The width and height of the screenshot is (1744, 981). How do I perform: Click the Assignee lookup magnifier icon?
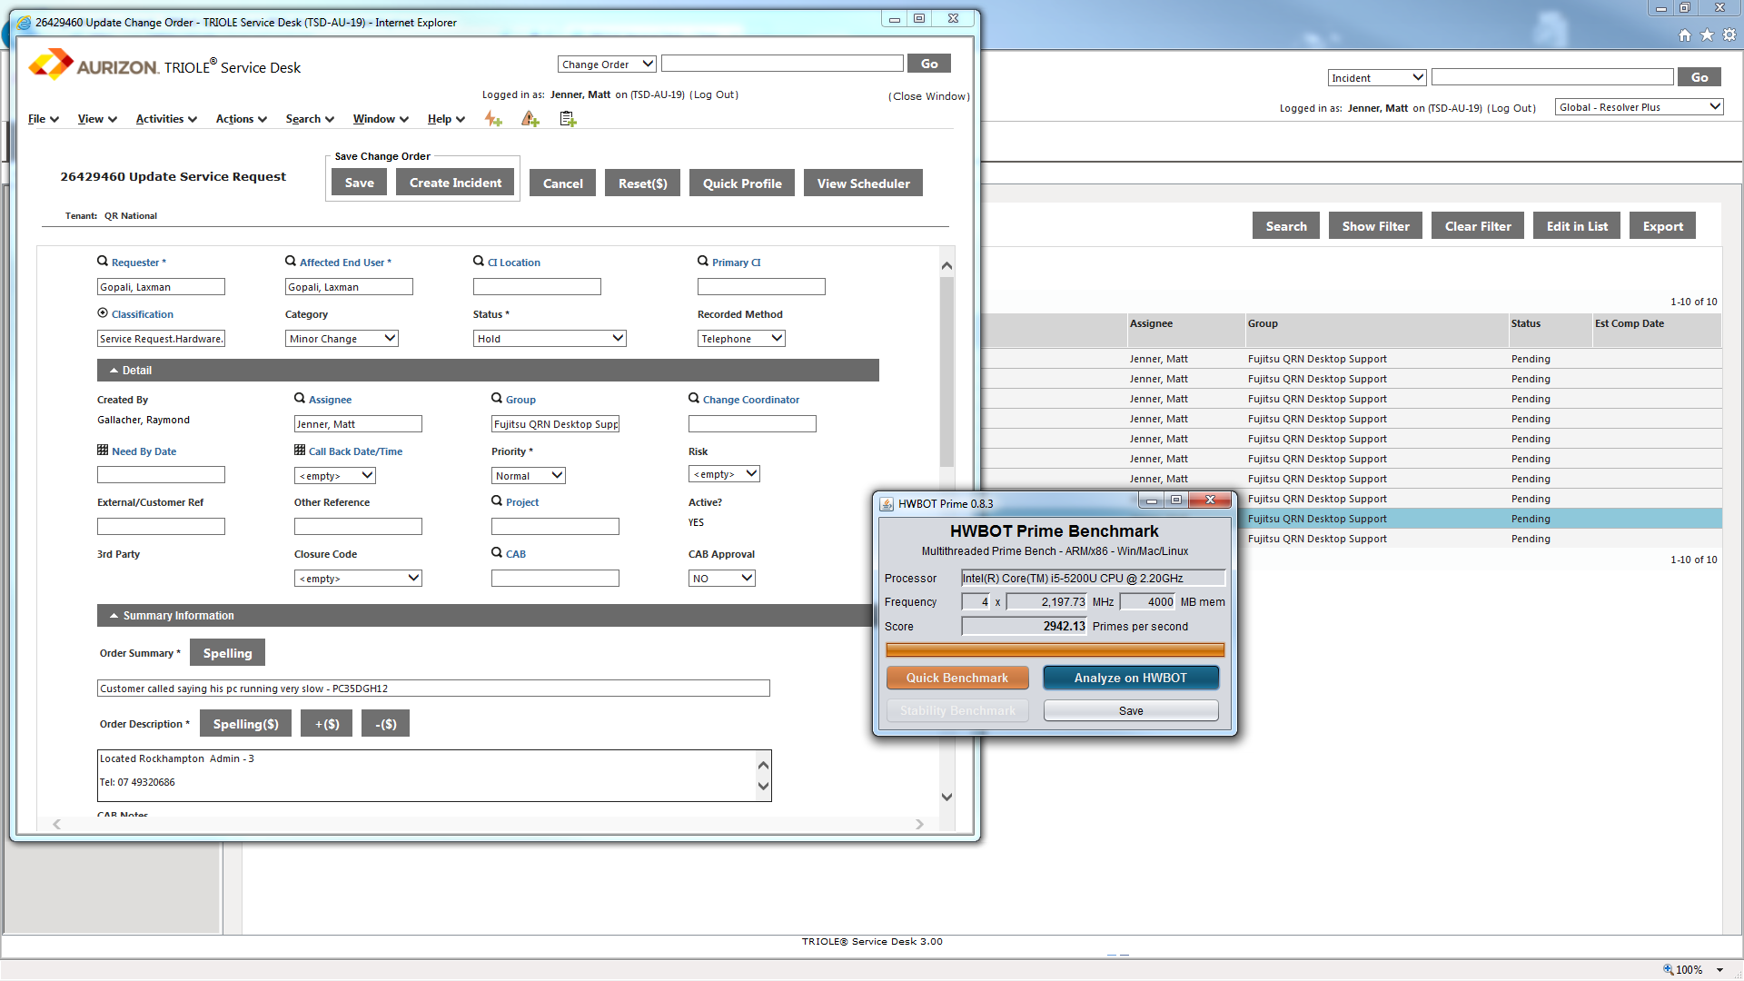click(300, 399)
